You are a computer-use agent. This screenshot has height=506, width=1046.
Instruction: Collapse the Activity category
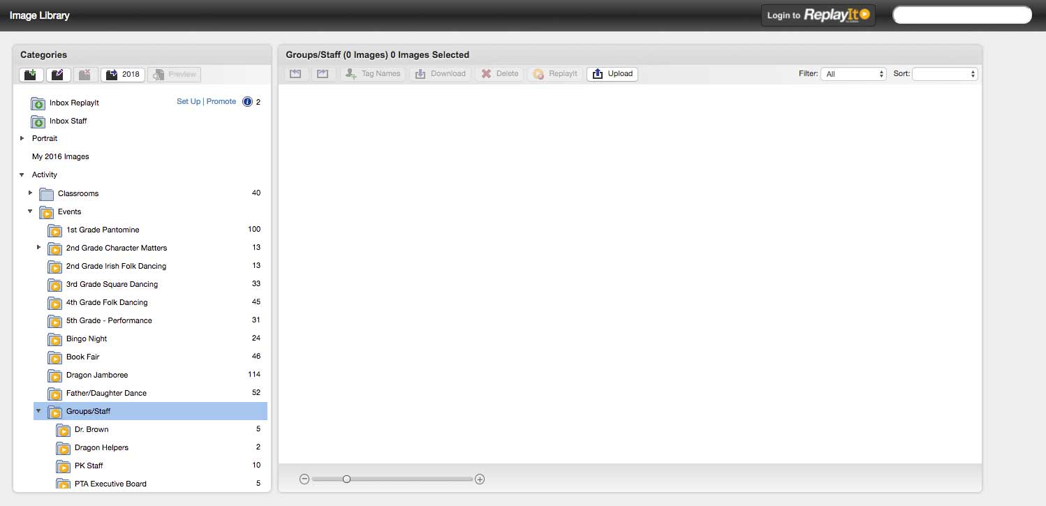tap(22, 175)
